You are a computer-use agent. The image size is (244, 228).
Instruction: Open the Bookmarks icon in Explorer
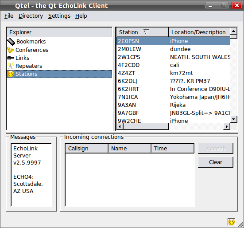[x=11, y=42]
